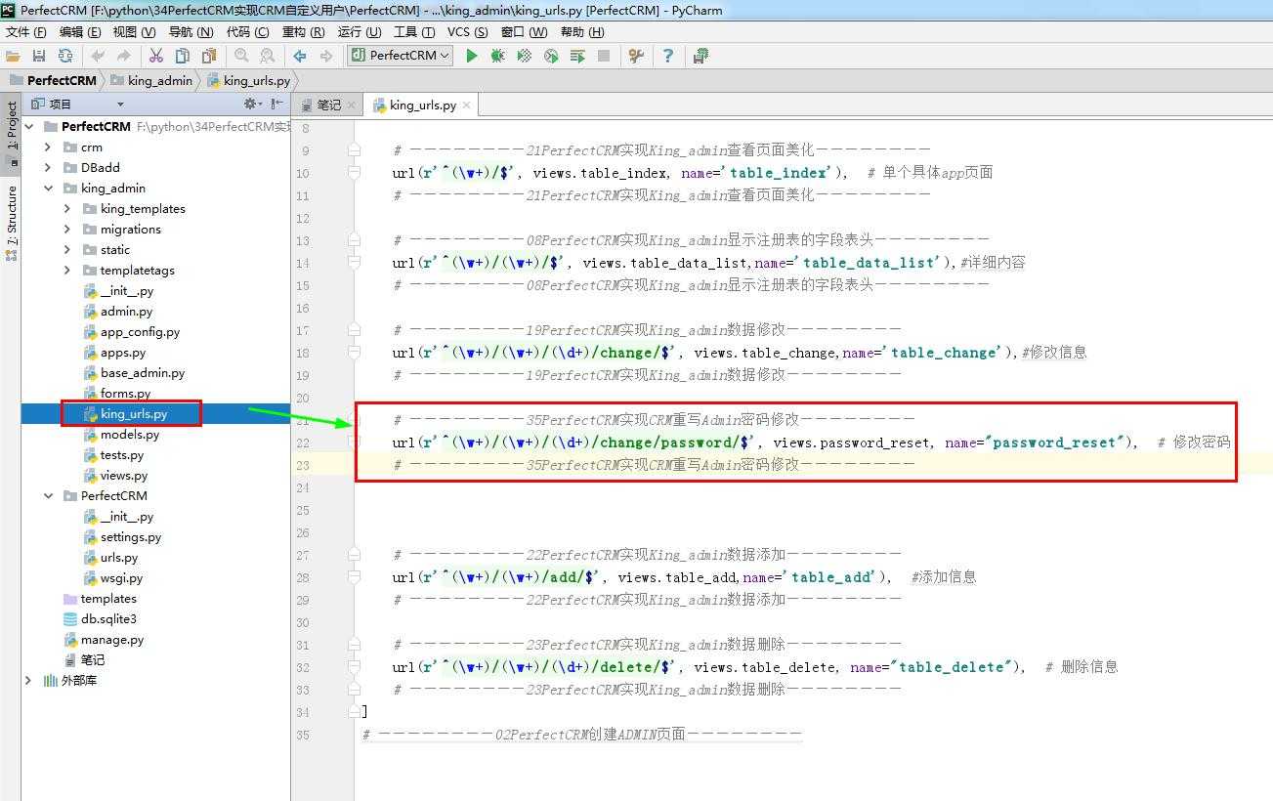Expand the migrations folder arrow

(x=67, y=229)
